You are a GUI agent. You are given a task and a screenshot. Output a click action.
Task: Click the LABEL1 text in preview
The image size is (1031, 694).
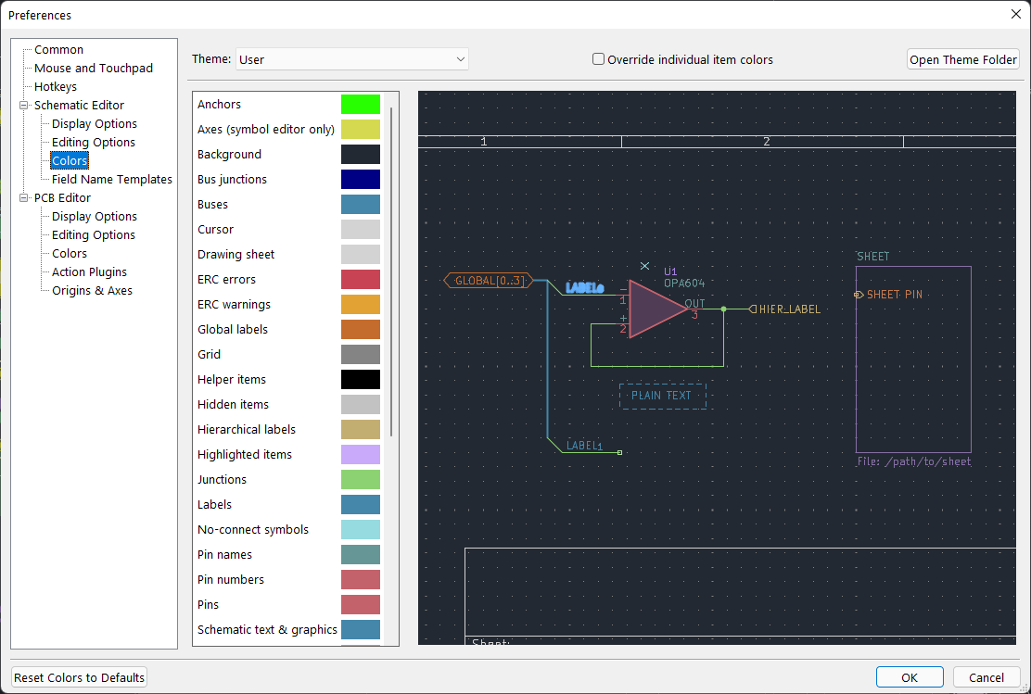coord(584,446)
